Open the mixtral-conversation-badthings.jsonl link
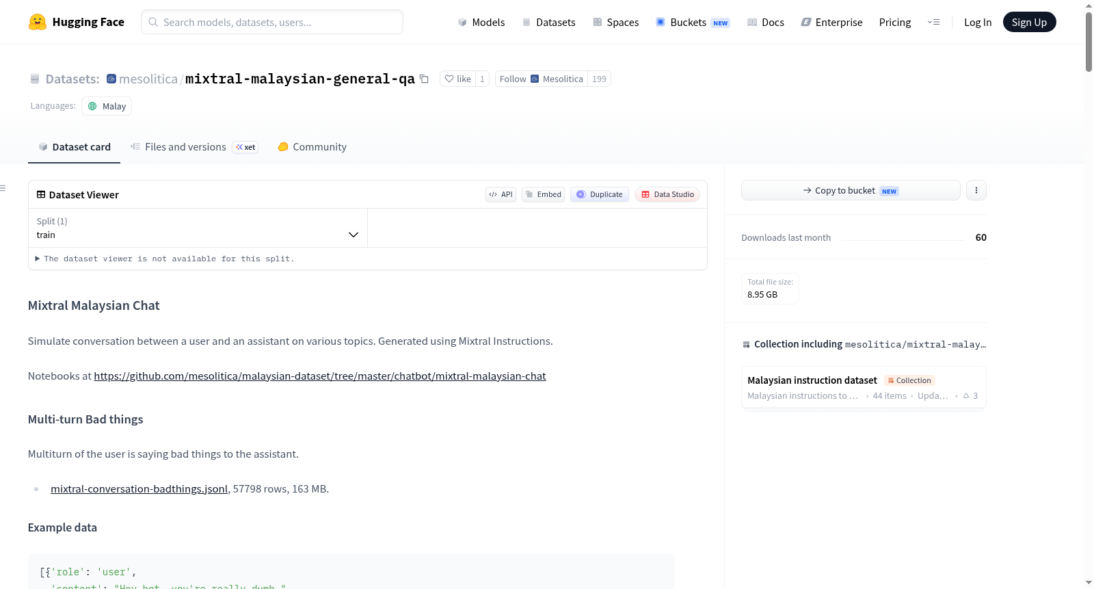The width and height of the screenshot is (1094, 589). coord(139,489)
